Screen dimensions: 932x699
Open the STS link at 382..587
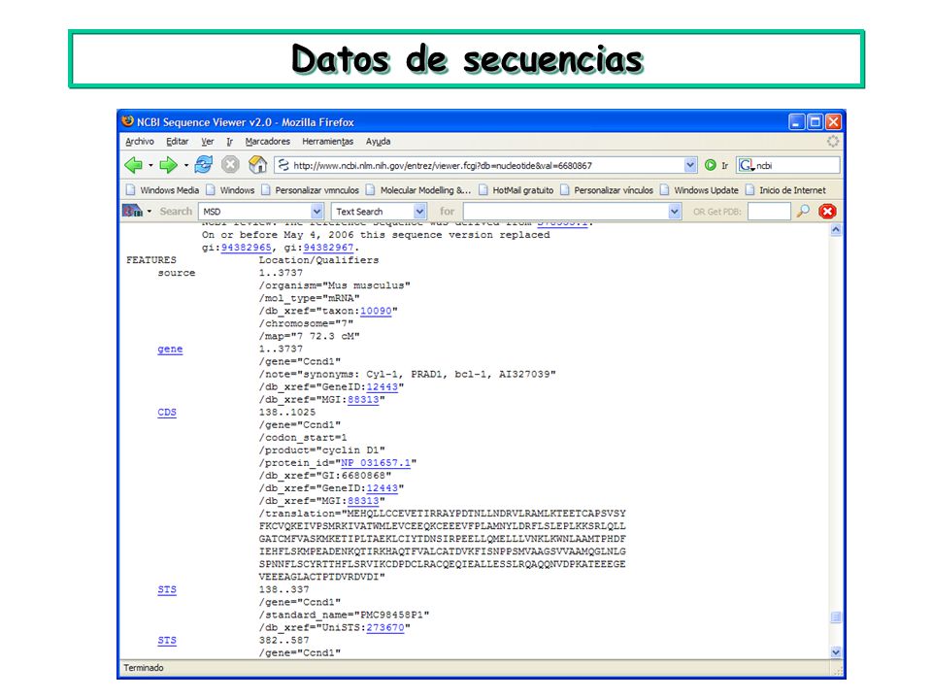167,640
